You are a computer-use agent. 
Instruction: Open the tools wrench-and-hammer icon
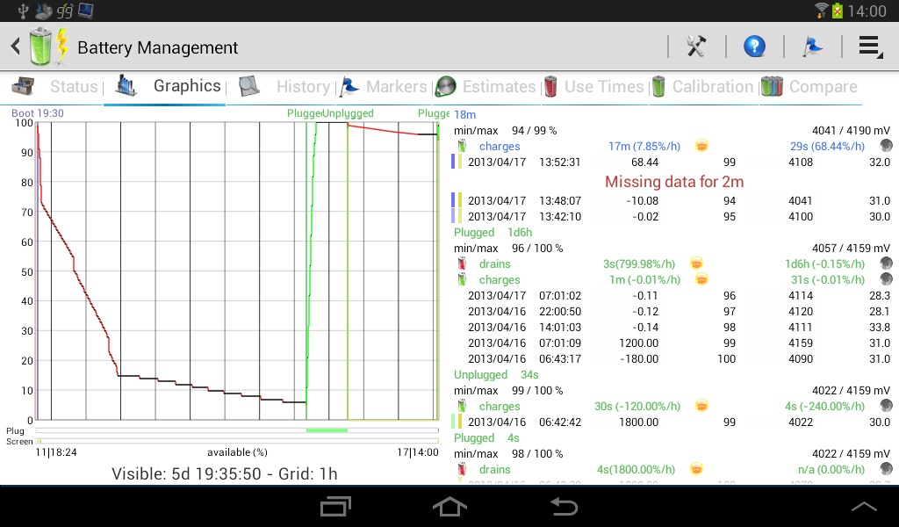click(696, 47)
